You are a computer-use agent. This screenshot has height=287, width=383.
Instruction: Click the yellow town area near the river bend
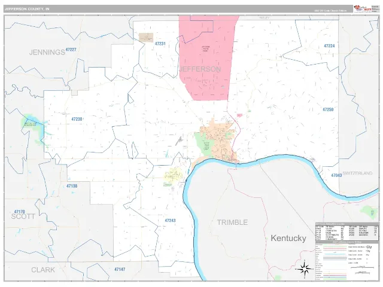(173, 176)
